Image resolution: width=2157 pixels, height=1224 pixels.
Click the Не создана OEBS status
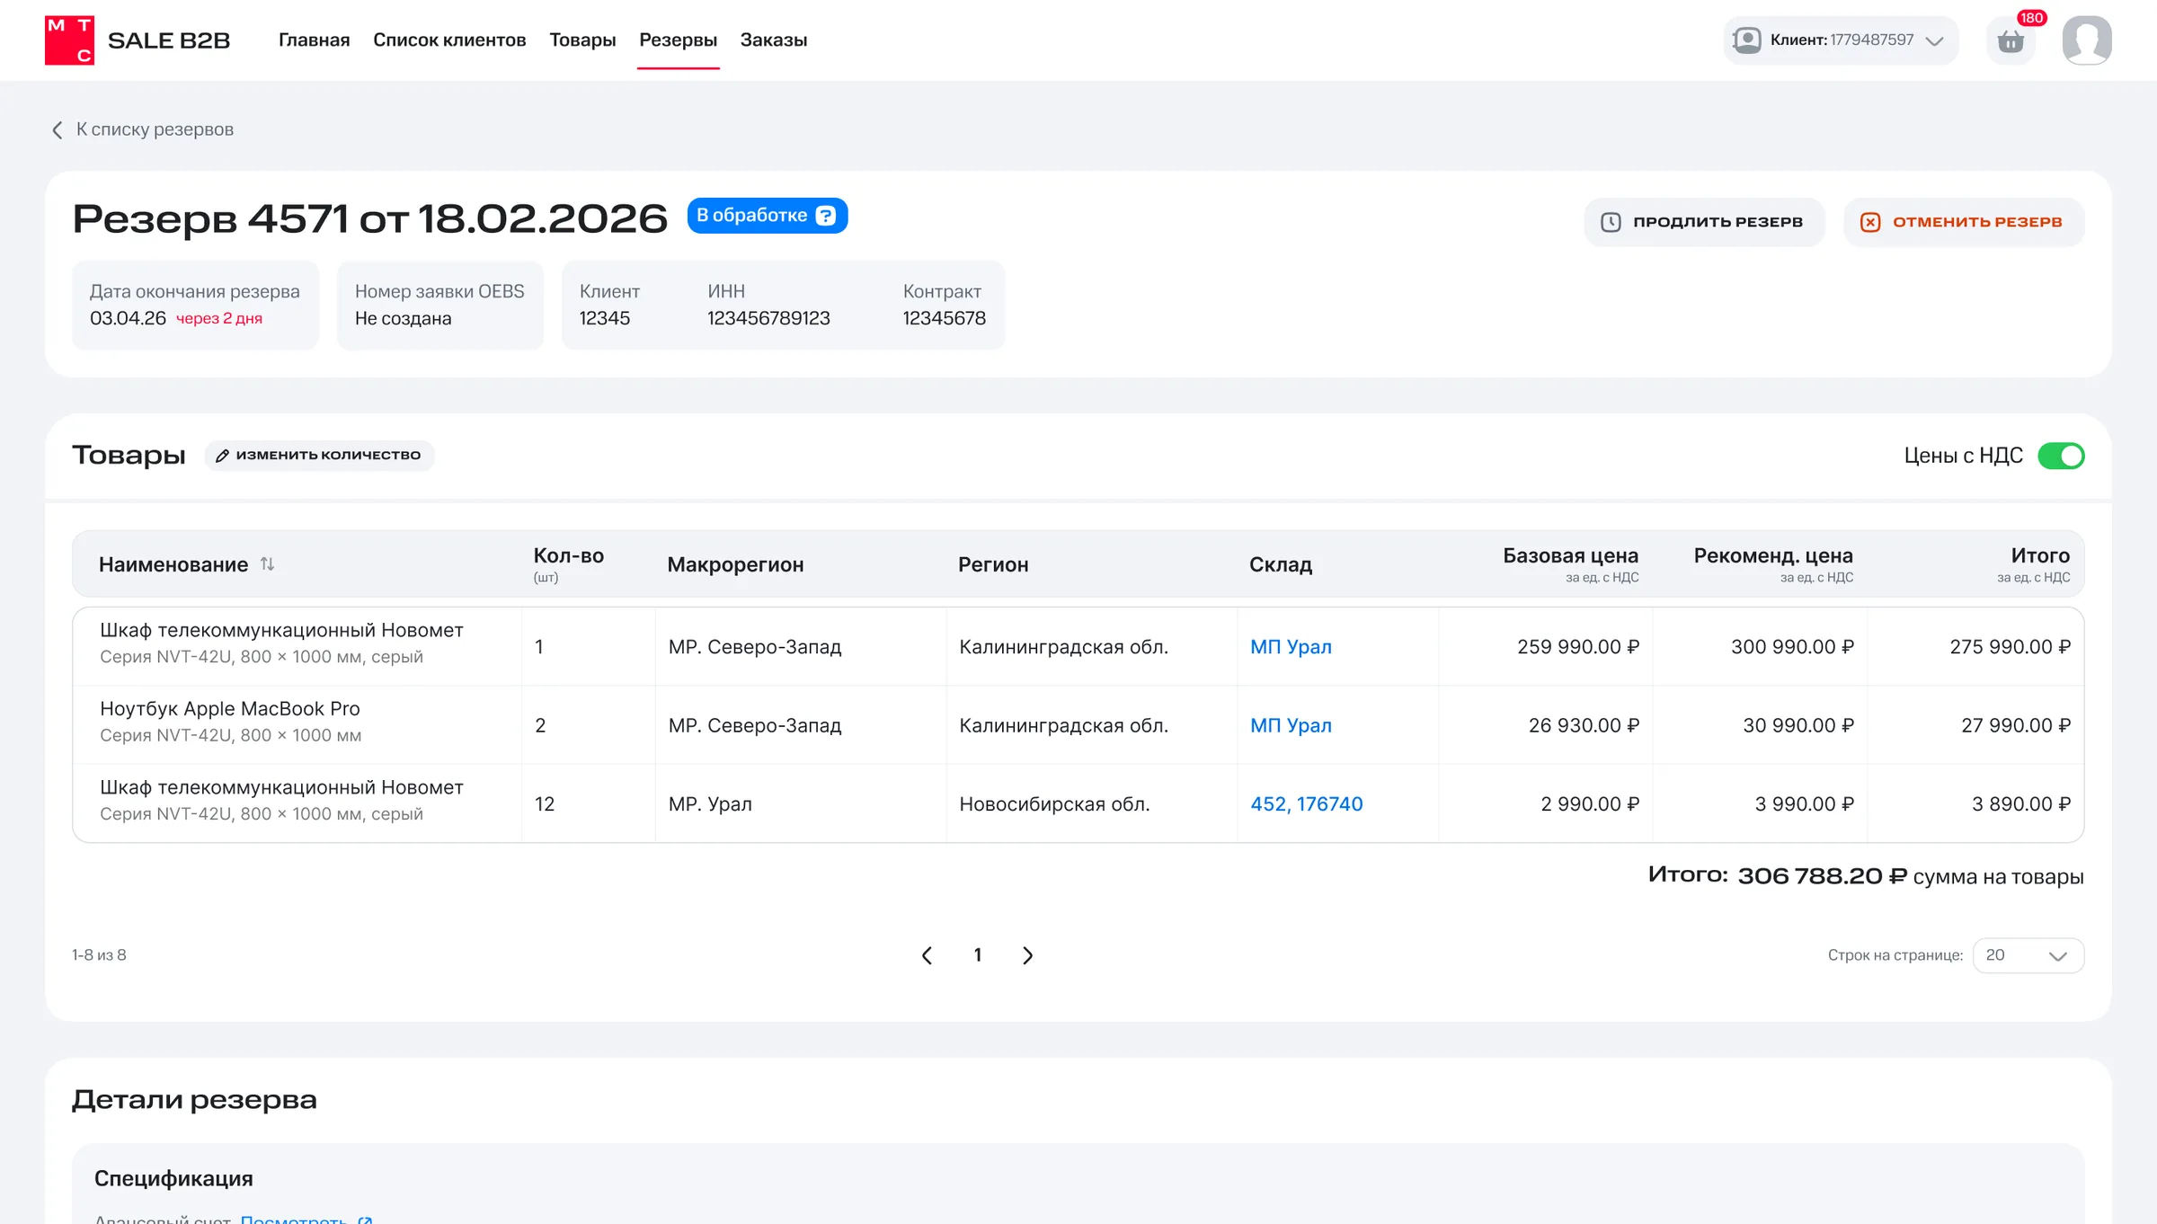[x=403, y=319]
